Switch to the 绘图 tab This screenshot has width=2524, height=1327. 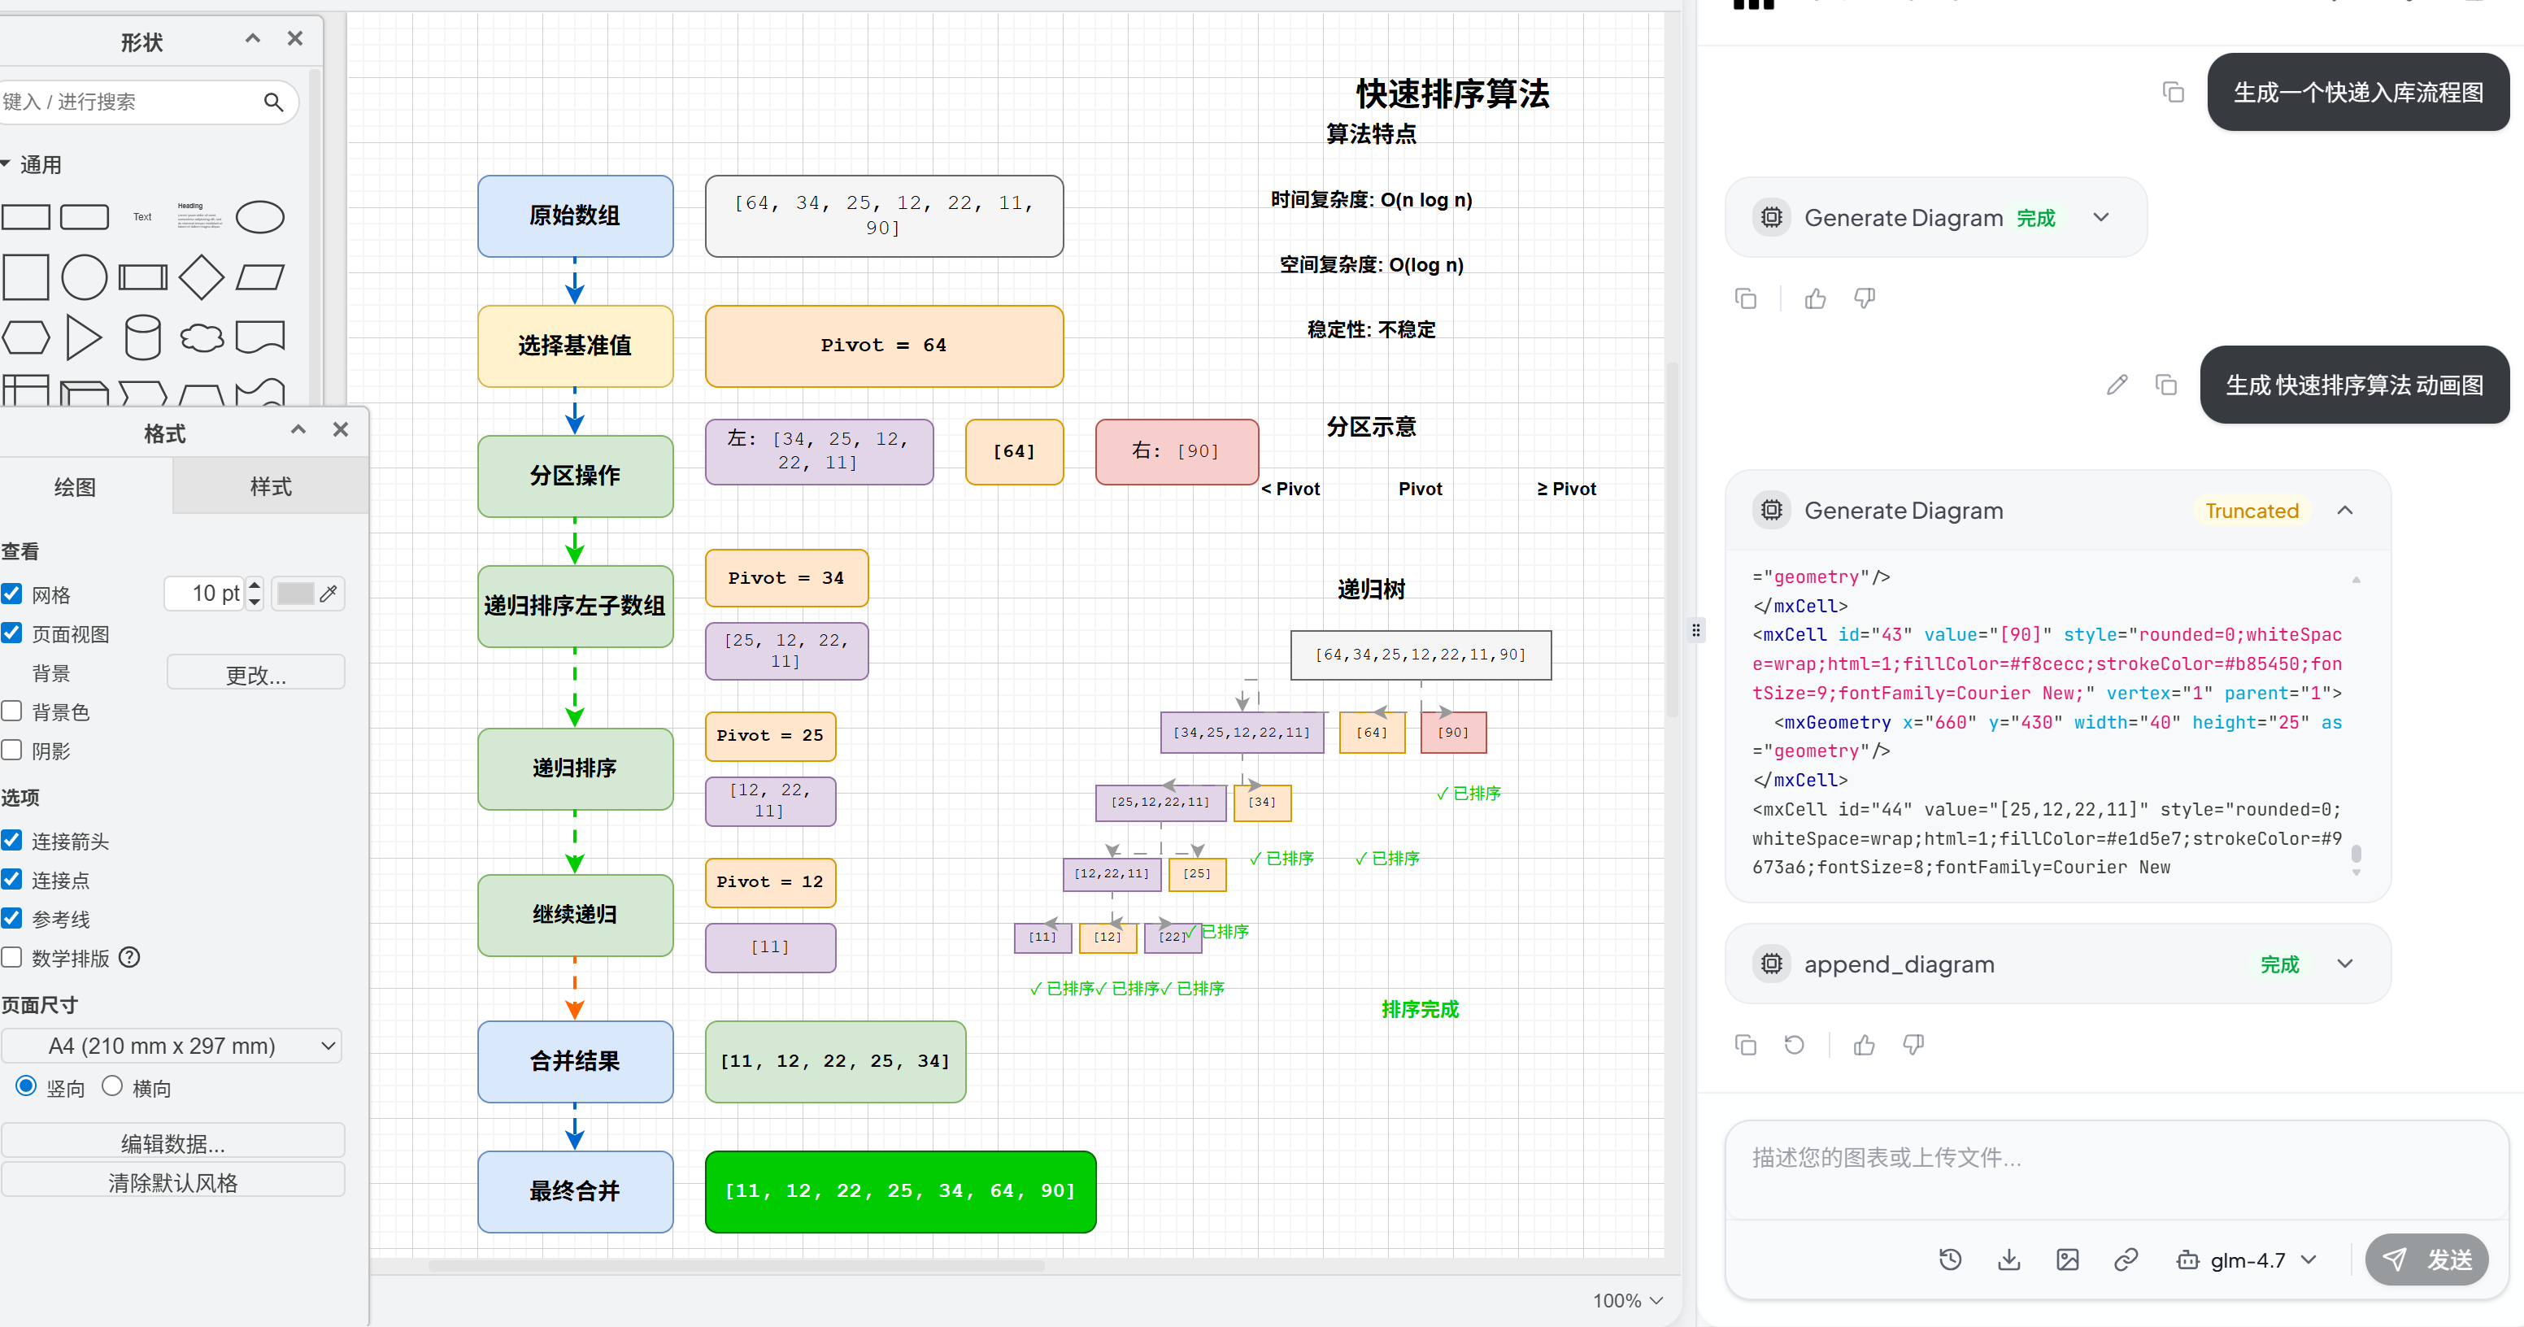pos(76,487)
